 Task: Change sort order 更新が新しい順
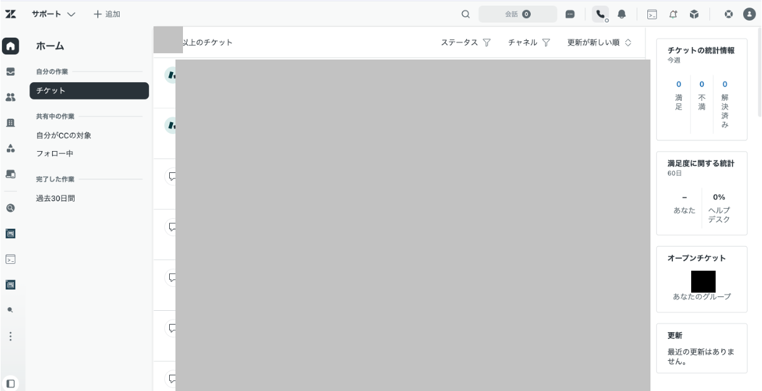[600, 43]
